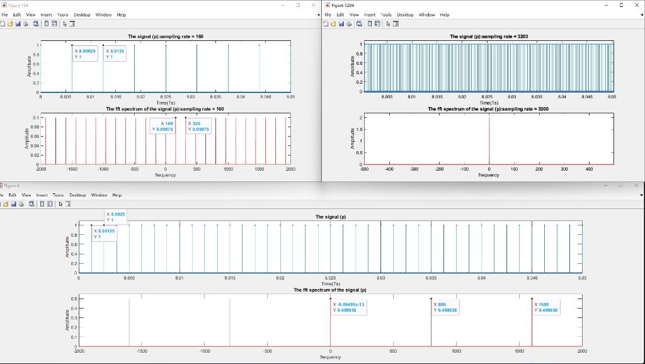Viewport: 645px width, 364px height.
Task: Open Desktop menu in Figure 3204
Action: point(405,15)
